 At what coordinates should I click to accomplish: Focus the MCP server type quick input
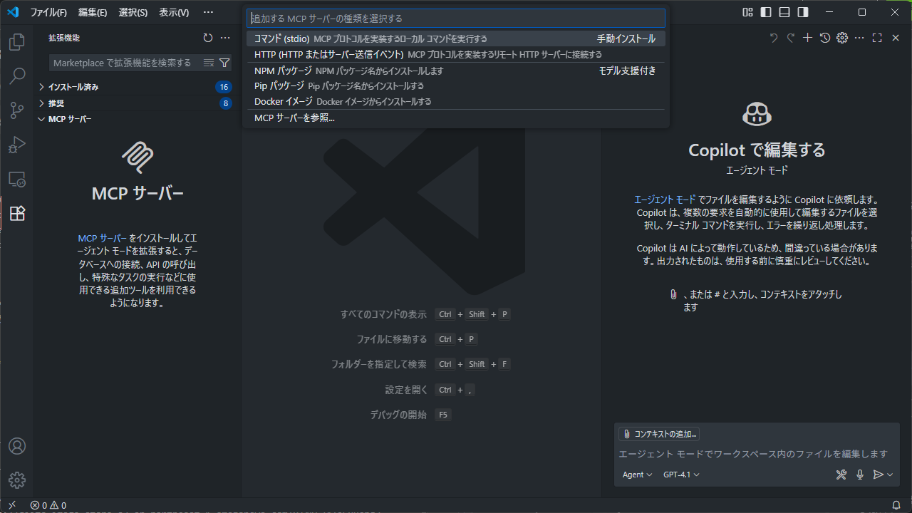(456, 18)
